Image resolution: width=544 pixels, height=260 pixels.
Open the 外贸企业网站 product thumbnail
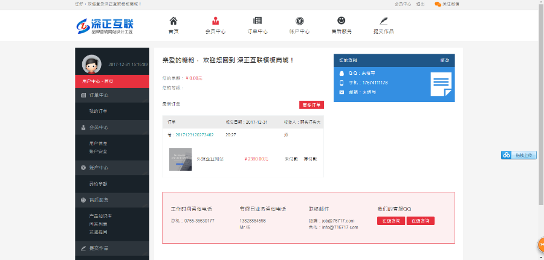180,159
